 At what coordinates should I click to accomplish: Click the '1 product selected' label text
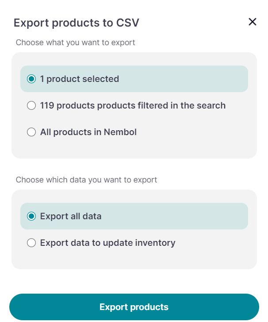tap(80, 79)
